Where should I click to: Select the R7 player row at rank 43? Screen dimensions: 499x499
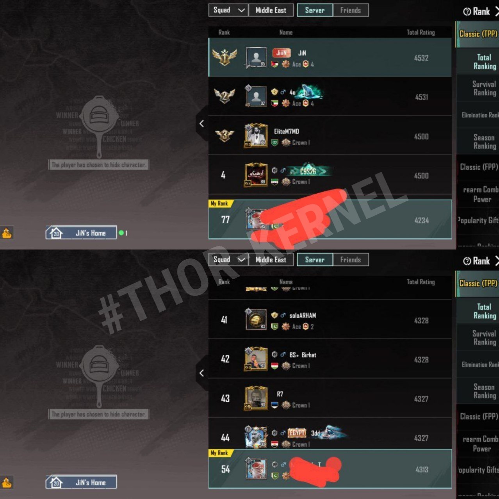point(330,398)
